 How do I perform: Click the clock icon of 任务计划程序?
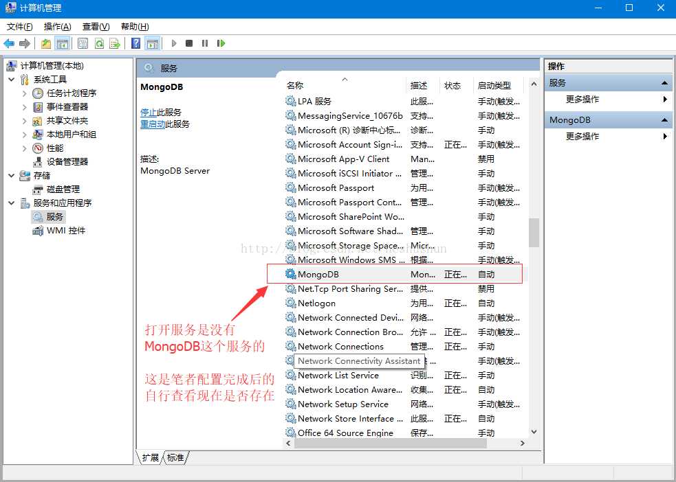(x=38, y=93)
